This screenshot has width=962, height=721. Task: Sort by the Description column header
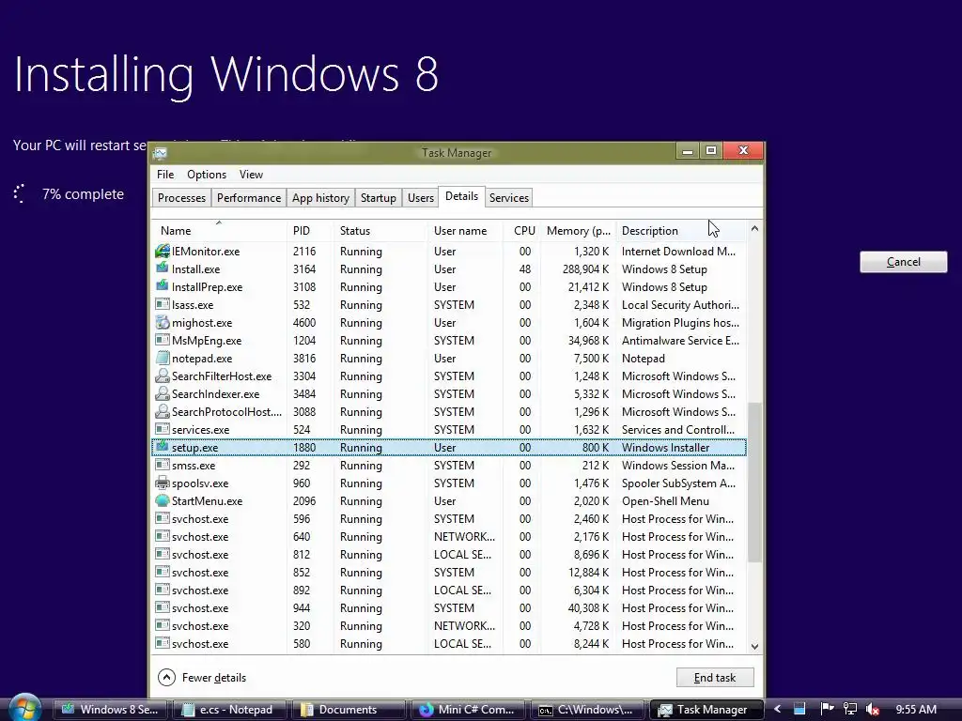681,231
